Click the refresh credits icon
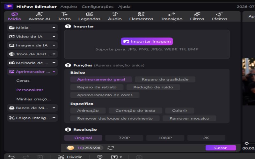 pyautogui.click(x=110, y=148)
